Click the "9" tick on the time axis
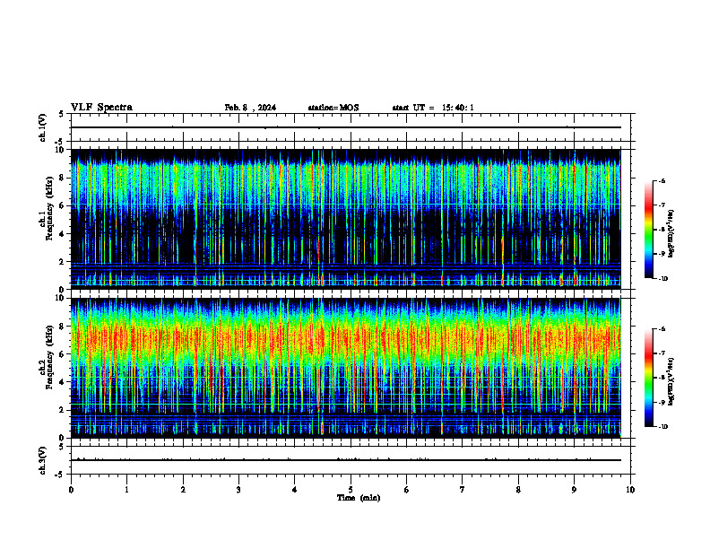Viewport: 710px width, 549px height. pos(574,490)
